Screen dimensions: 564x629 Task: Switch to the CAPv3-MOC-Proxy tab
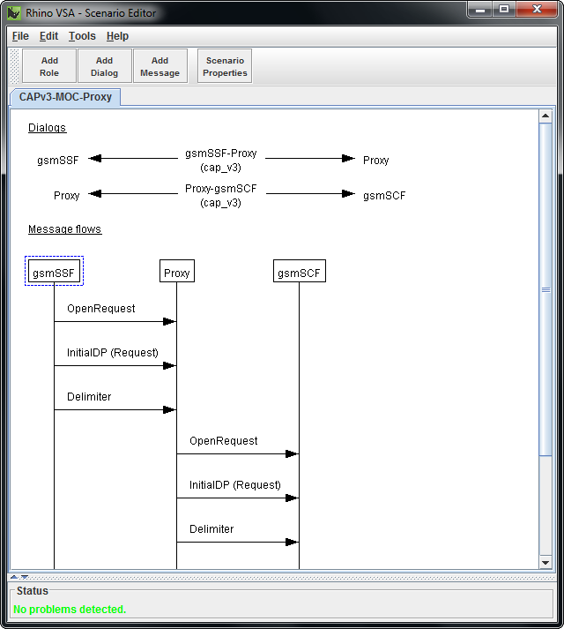point(65,97)
